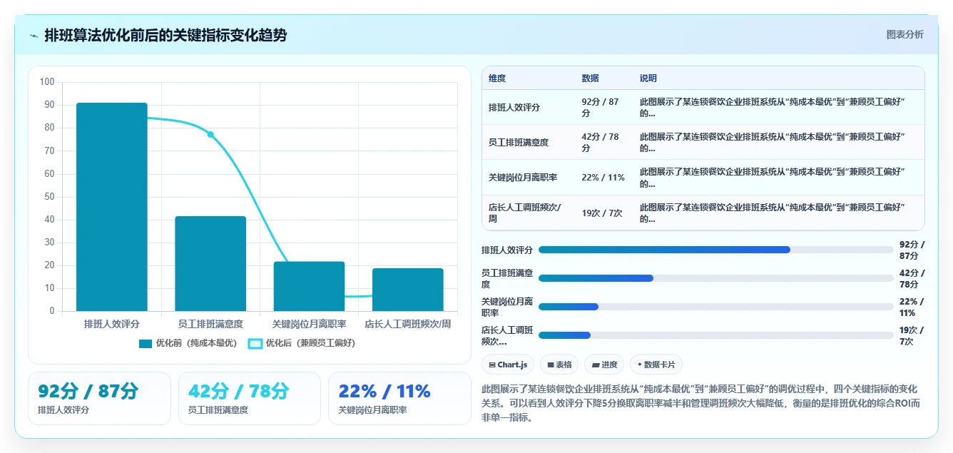The height and width of the screenshot is (453, 953).
Task: Click the 进度 tag chip
Action: coord(604,365)
